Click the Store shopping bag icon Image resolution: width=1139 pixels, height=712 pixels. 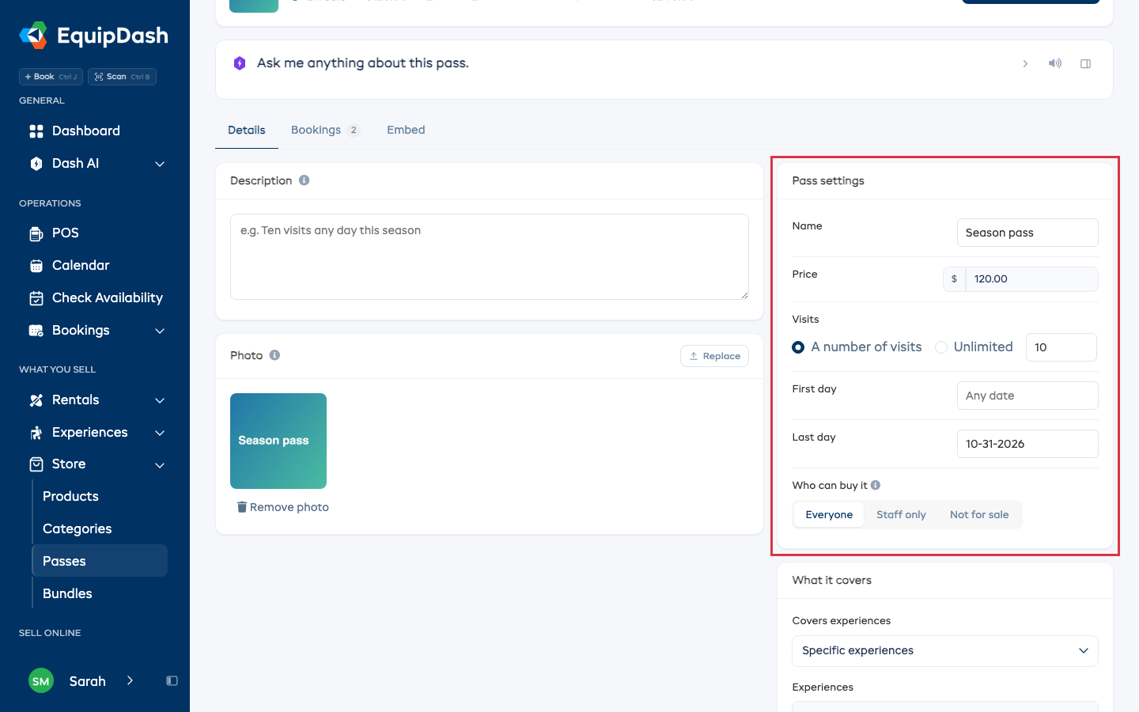point(36,464)
